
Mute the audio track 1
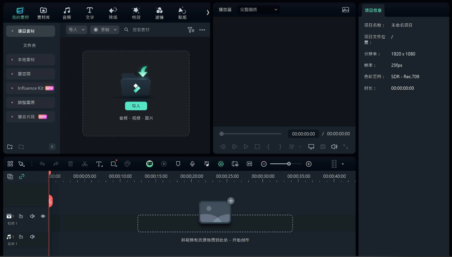coord(32,237)
